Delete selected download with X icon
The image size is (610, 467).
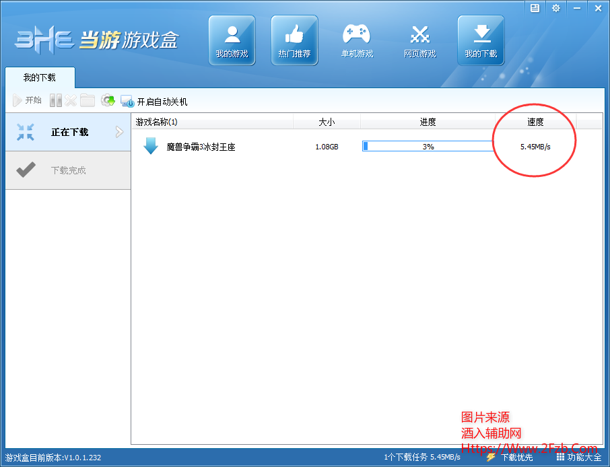[71, 101]
